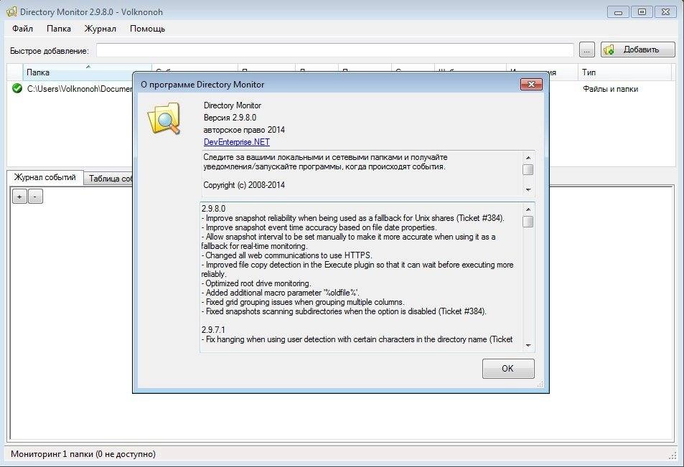Open the Папка menu
Viewport: 684px width, 467px height.
(x=58, y=29)
